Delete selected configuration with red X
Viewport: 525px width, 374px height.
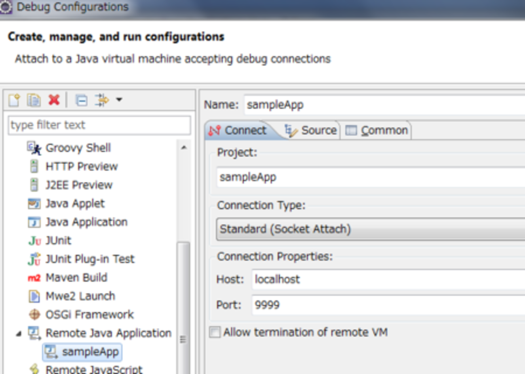pos(54,100)
